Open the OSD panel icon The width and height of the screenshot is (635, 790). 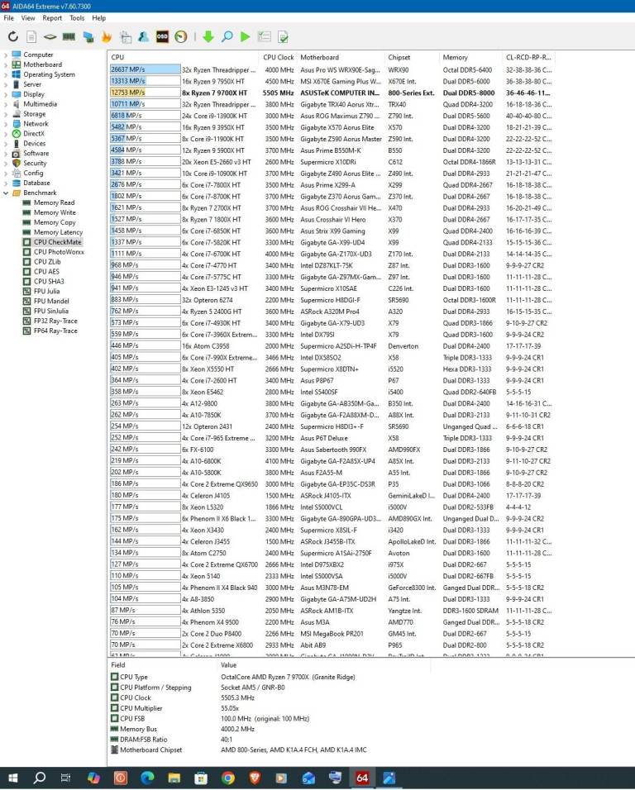pyautogui.click(x=162, y=36)
